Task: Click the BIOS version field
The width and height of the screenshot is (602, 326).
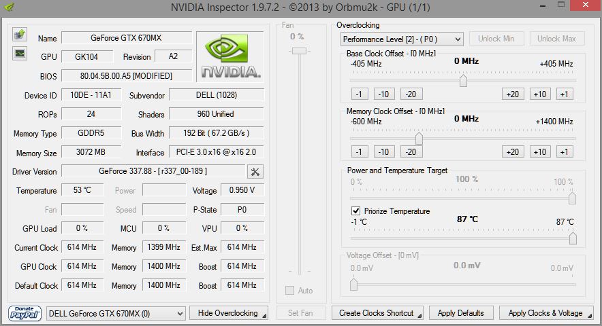Action: [126, 76]
